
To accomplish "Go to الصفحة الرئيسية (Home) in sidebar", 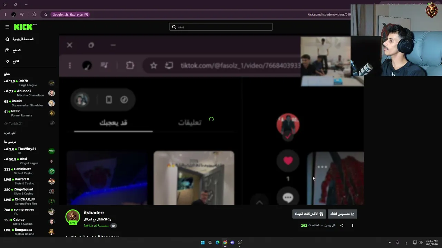I will tap(20, 39).
